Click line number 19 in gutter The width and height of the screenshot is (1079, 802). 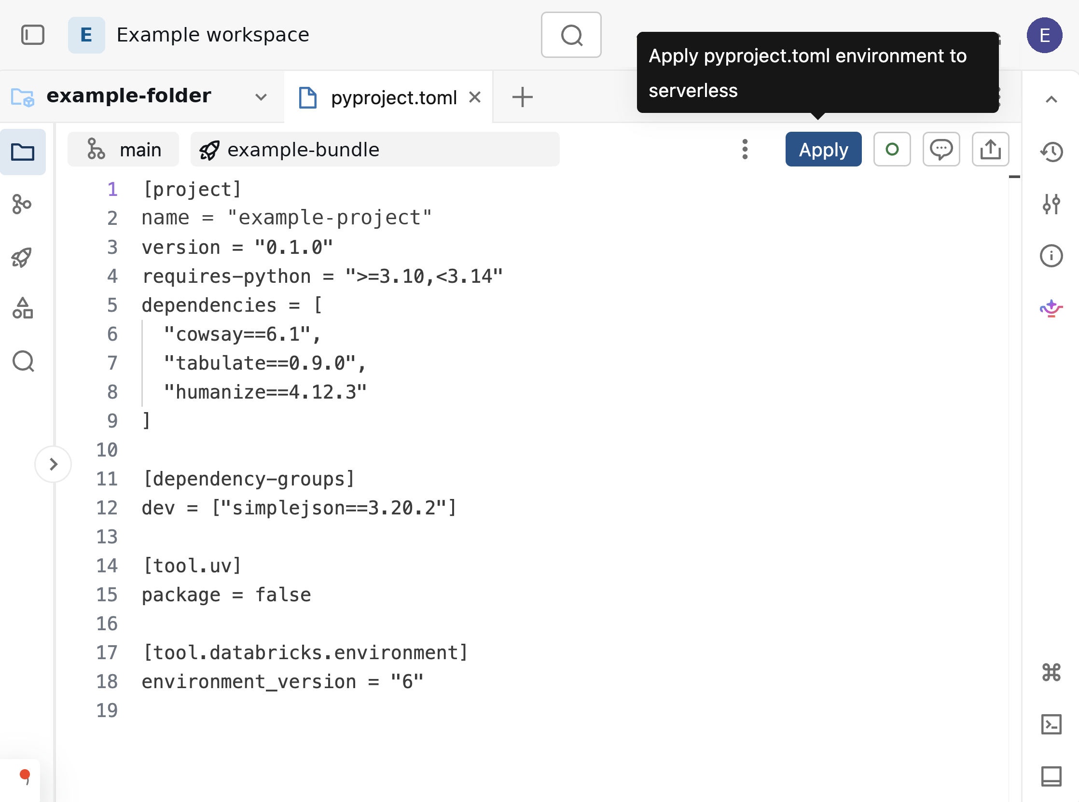pos(107,711)
